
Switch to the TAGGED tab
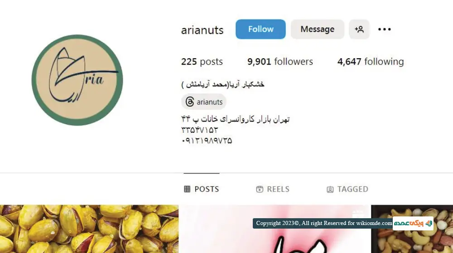coord(347,189)
